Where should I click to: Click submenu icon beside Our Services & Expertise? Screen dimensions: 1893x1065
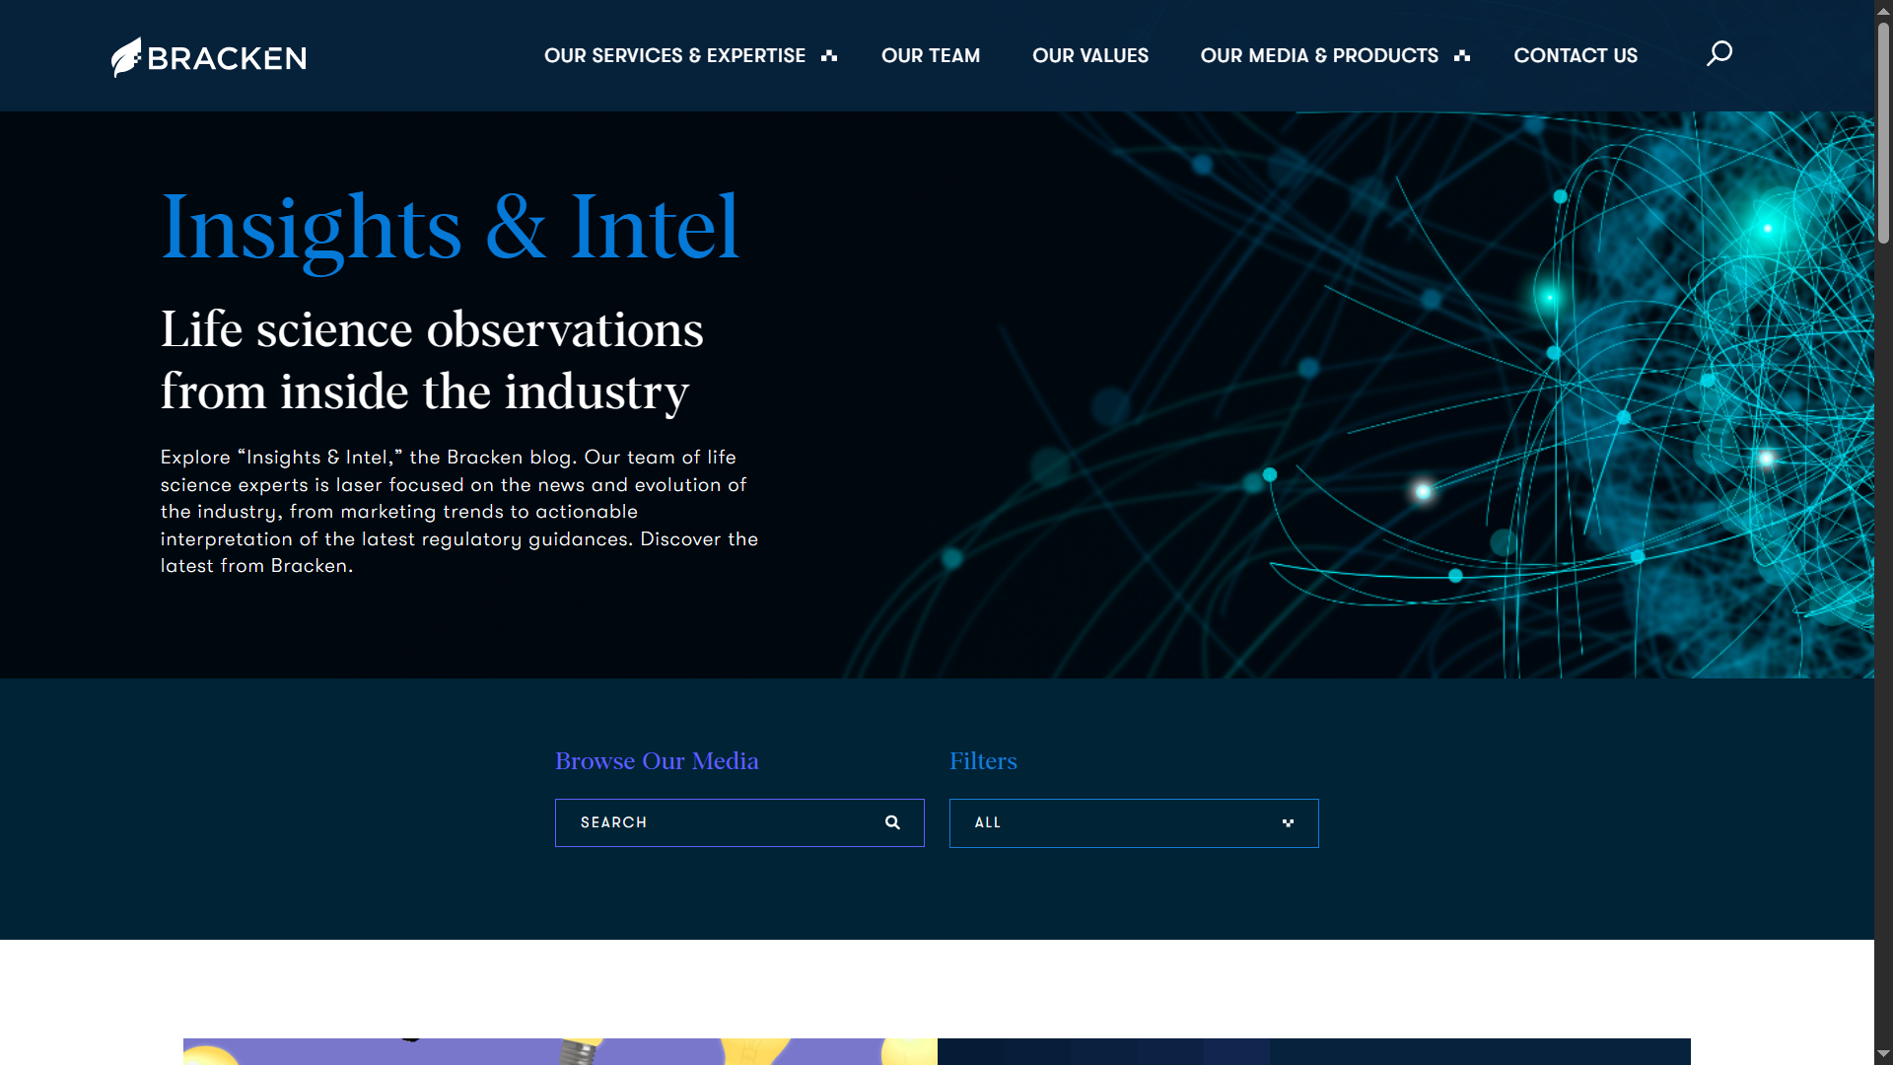point(829,56)
